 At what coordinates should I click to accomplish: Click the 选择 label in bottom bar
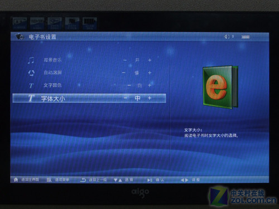[129, 180]
